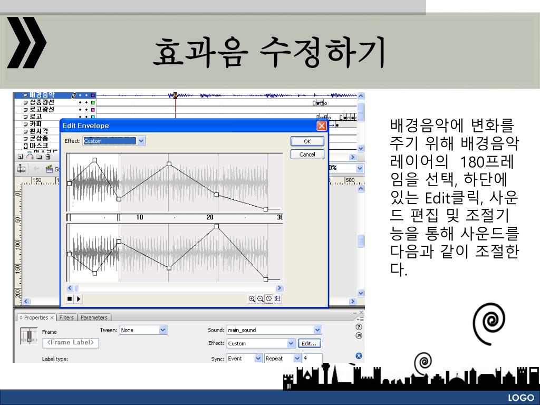Switch to the Parameters tab
This screenshot has height=405, width=540.
pos(94,317)
